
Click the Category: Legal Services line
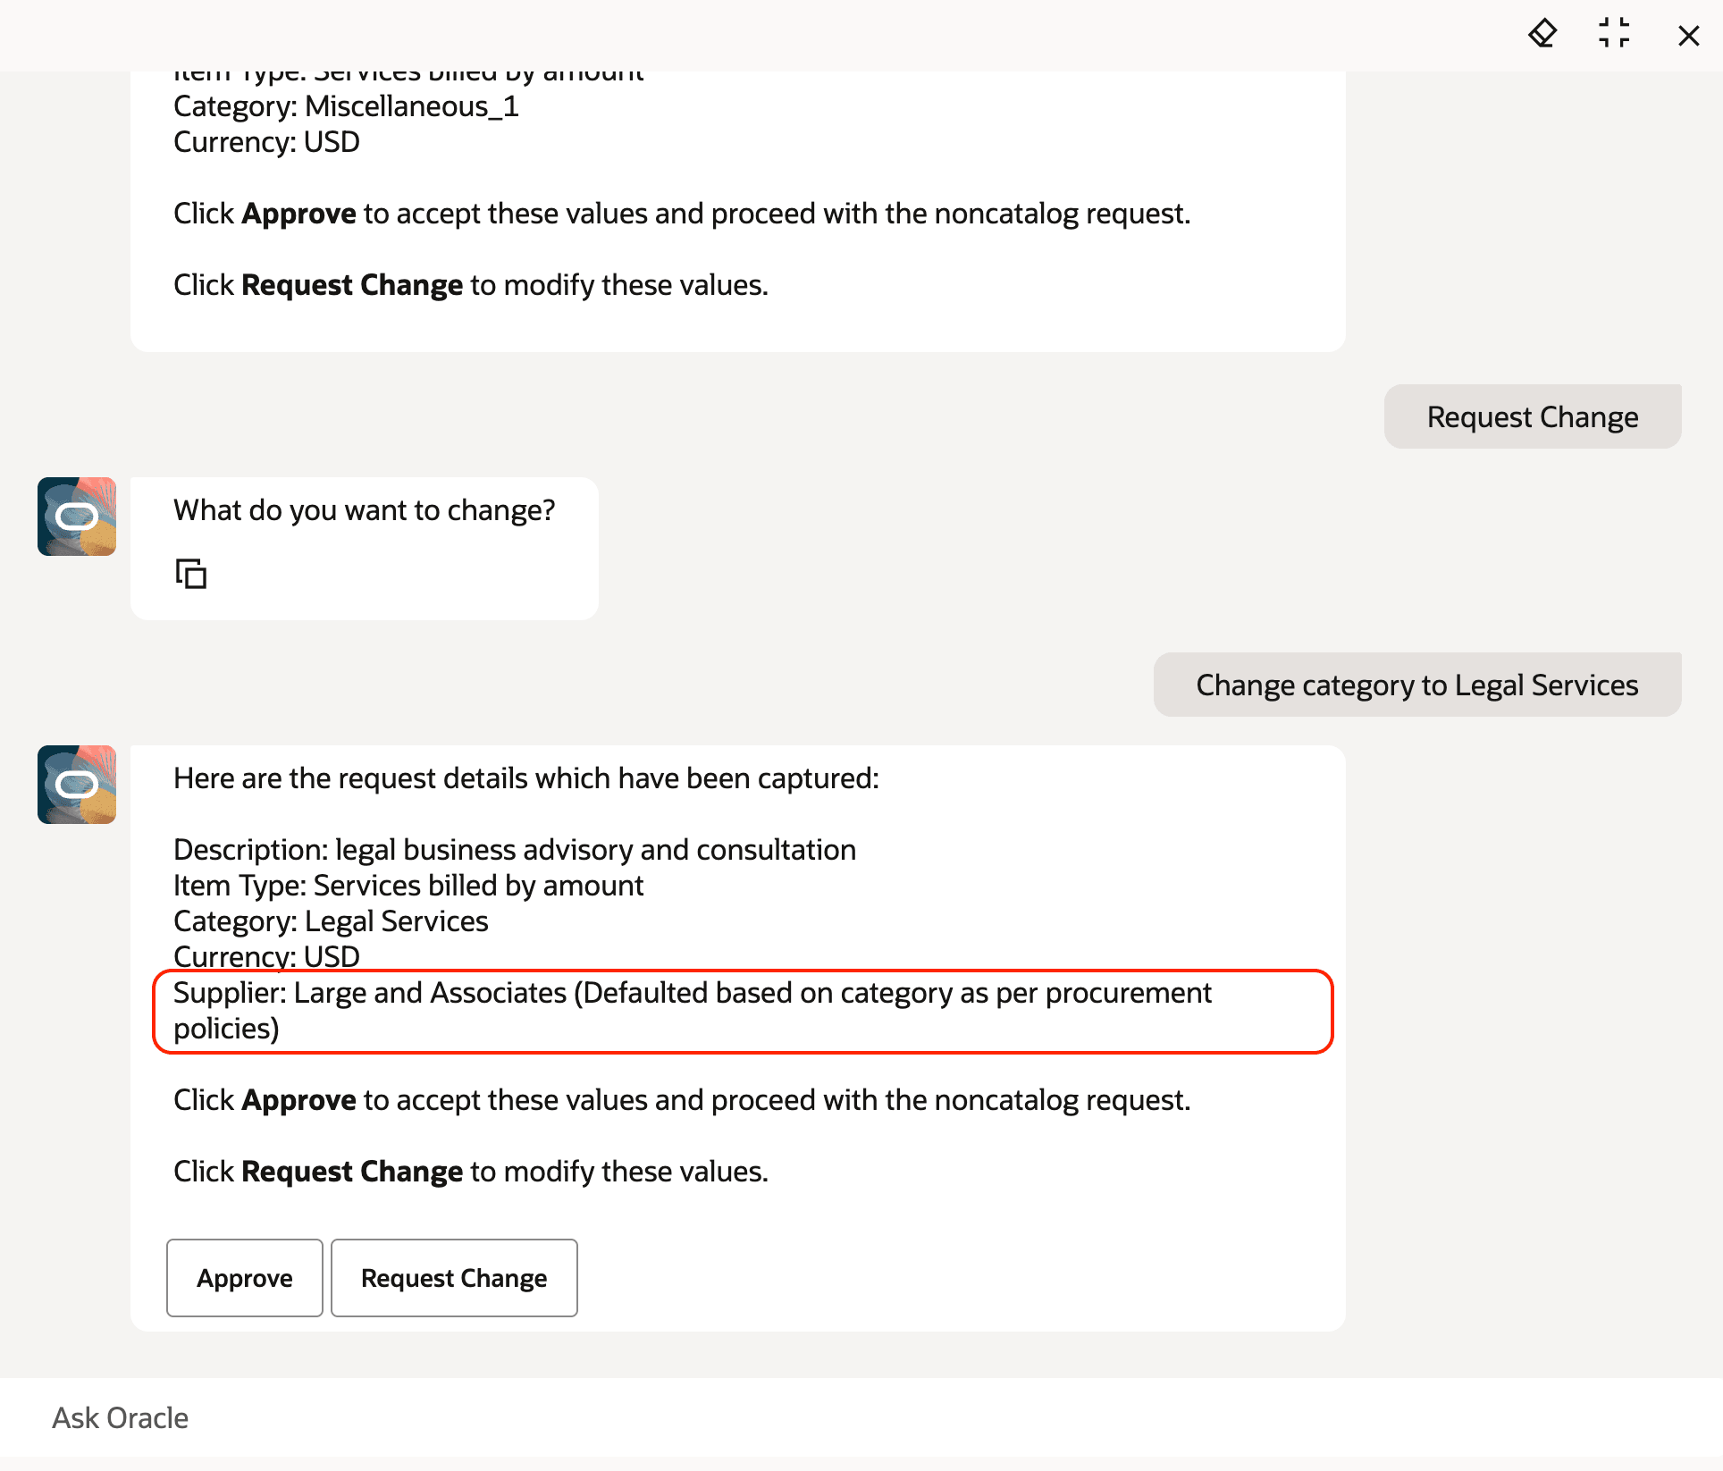331,921
